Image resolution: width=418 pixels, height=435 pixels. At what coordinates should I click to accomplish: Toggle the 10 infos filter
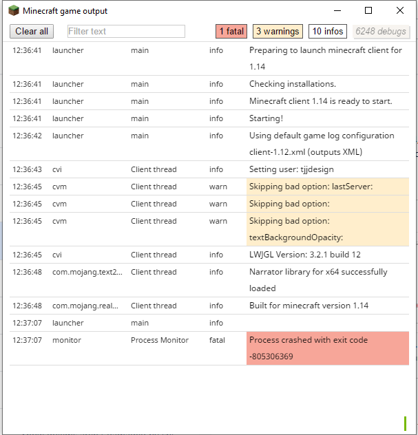click(327, 31)
